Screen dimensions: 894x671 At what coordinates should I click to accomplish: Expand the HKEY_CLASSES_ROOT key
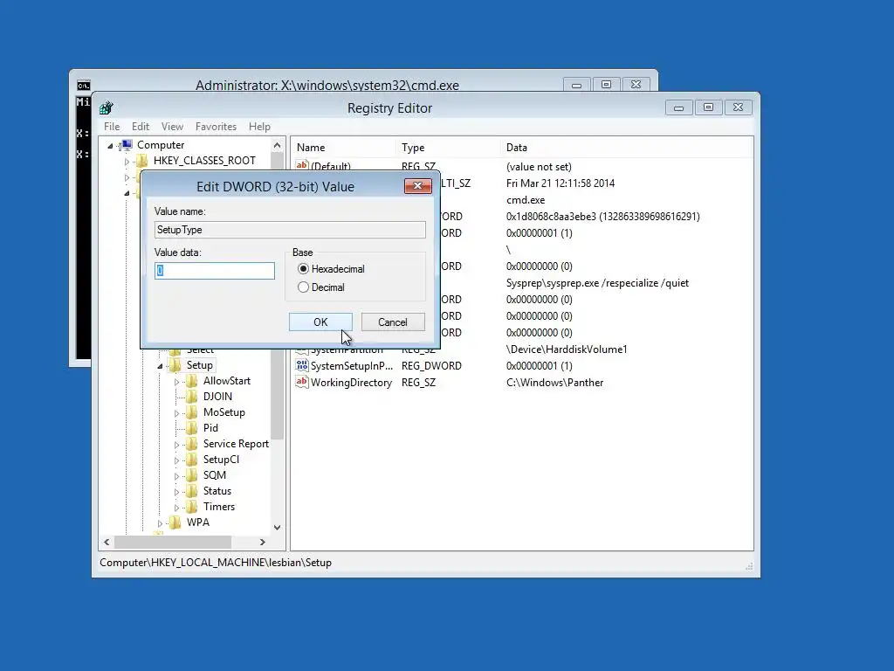127,162
